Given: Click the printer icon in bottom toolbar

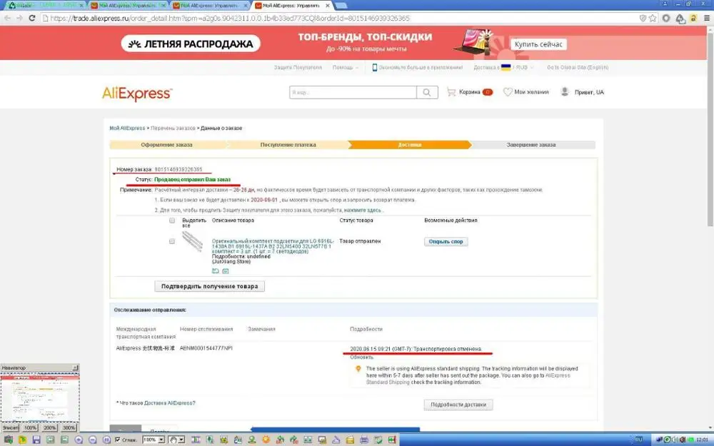Looking at the screenshot, I should click(x=364, y=440).
